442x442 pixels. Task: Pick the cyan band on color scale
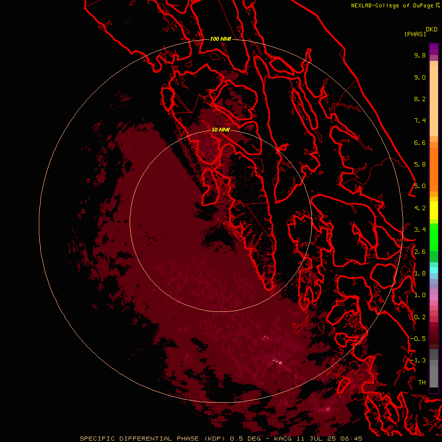(x=434, y=270)
